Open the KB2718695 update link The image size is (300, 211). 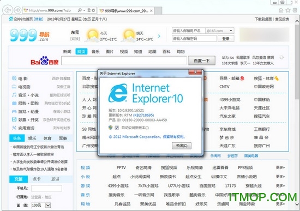[x=143, y=115]
